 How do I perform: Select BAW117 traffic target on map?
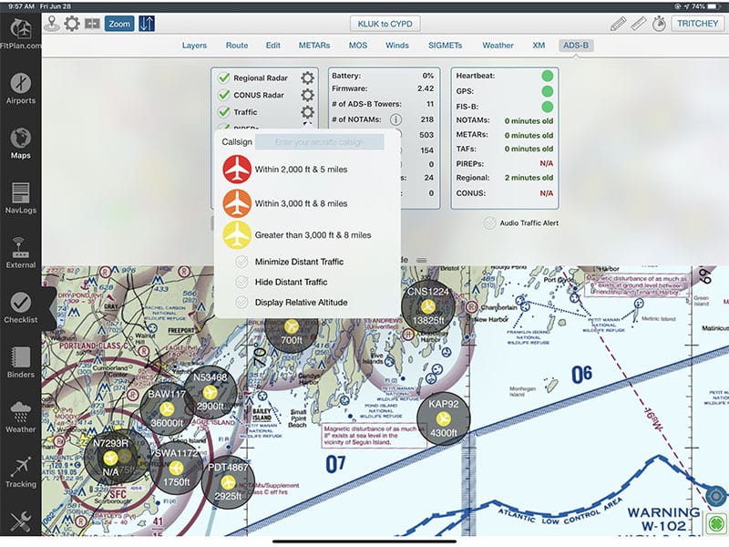coord(167,408)
